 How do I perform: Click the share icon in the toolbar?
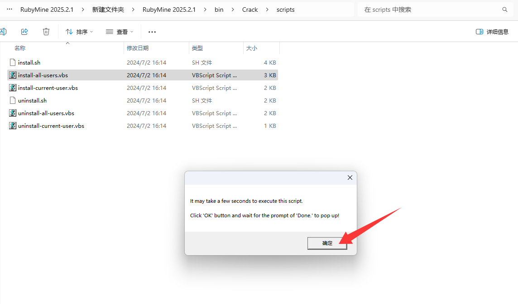(24, 32)
